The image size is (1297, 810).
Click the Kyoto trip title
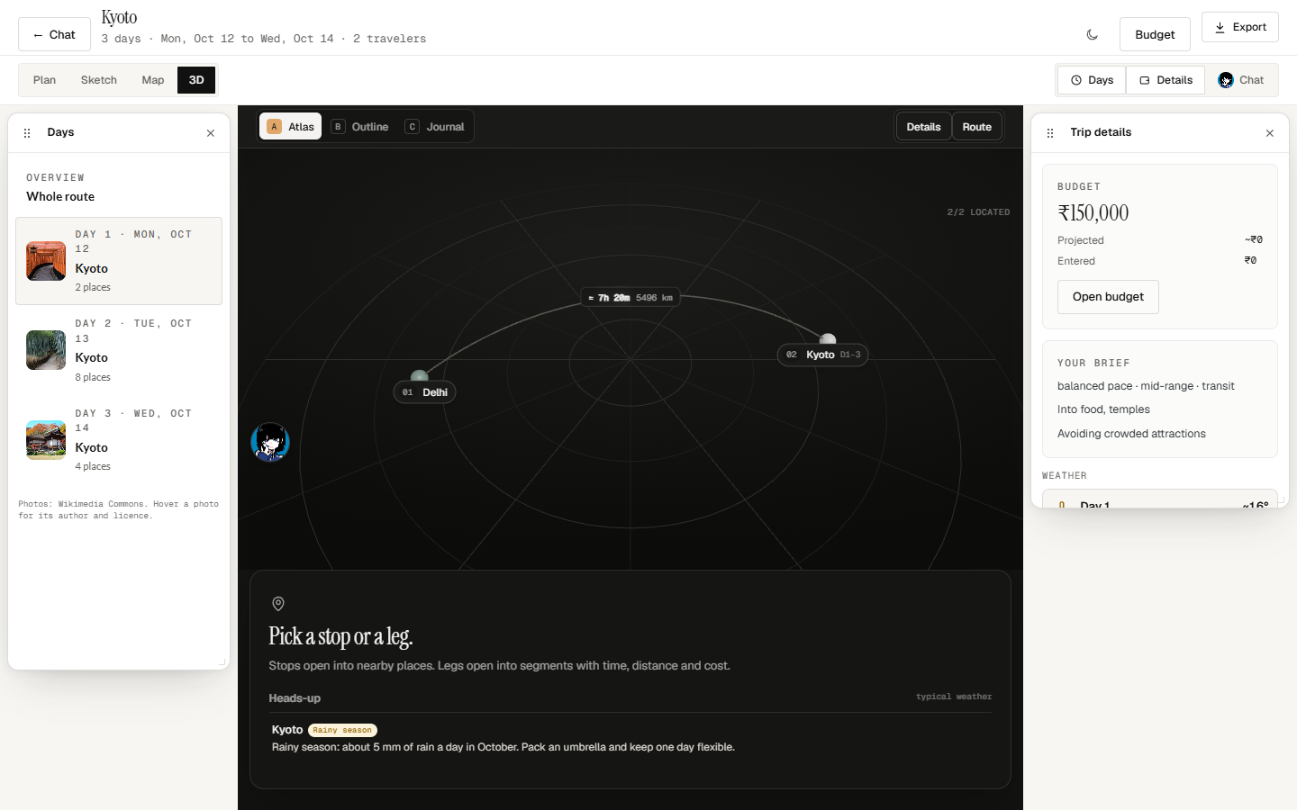click(119, 17)
